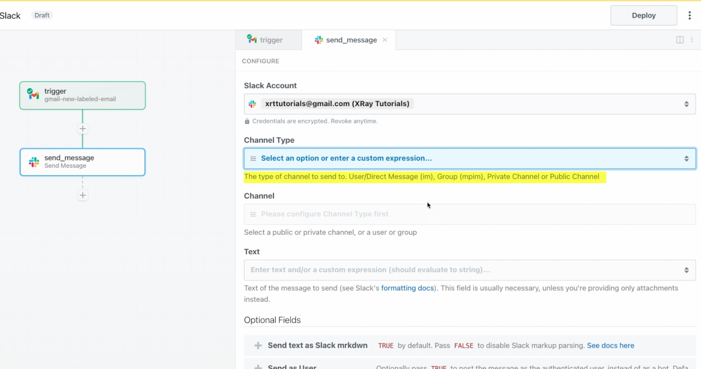Click the Text input field

470,270
